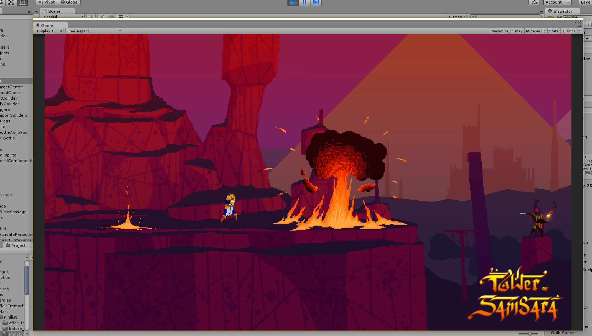Select the molotov folder in Project

16,334
